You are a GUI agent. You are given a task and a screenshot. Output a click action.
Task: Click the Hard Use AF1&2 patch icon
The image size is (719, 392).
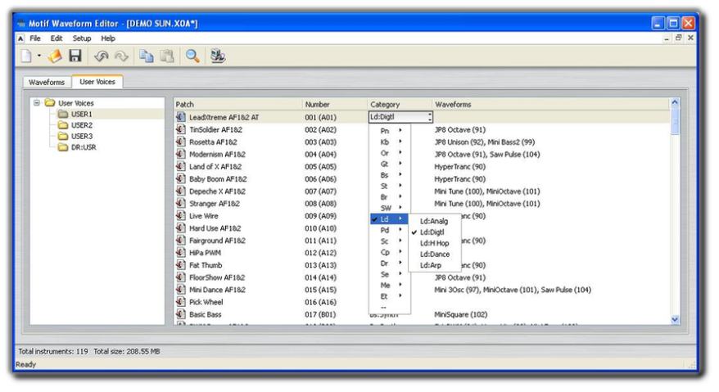[181, 228]
